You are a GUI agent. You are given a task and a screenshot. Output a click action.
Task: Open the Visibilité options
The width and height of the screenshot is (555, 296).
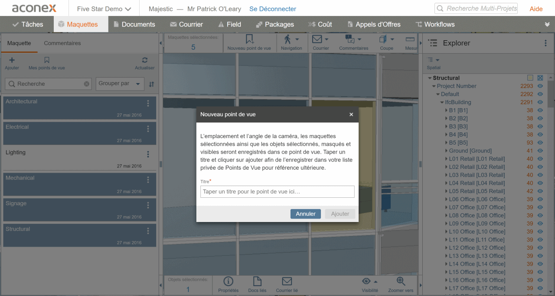click(370, 285)
